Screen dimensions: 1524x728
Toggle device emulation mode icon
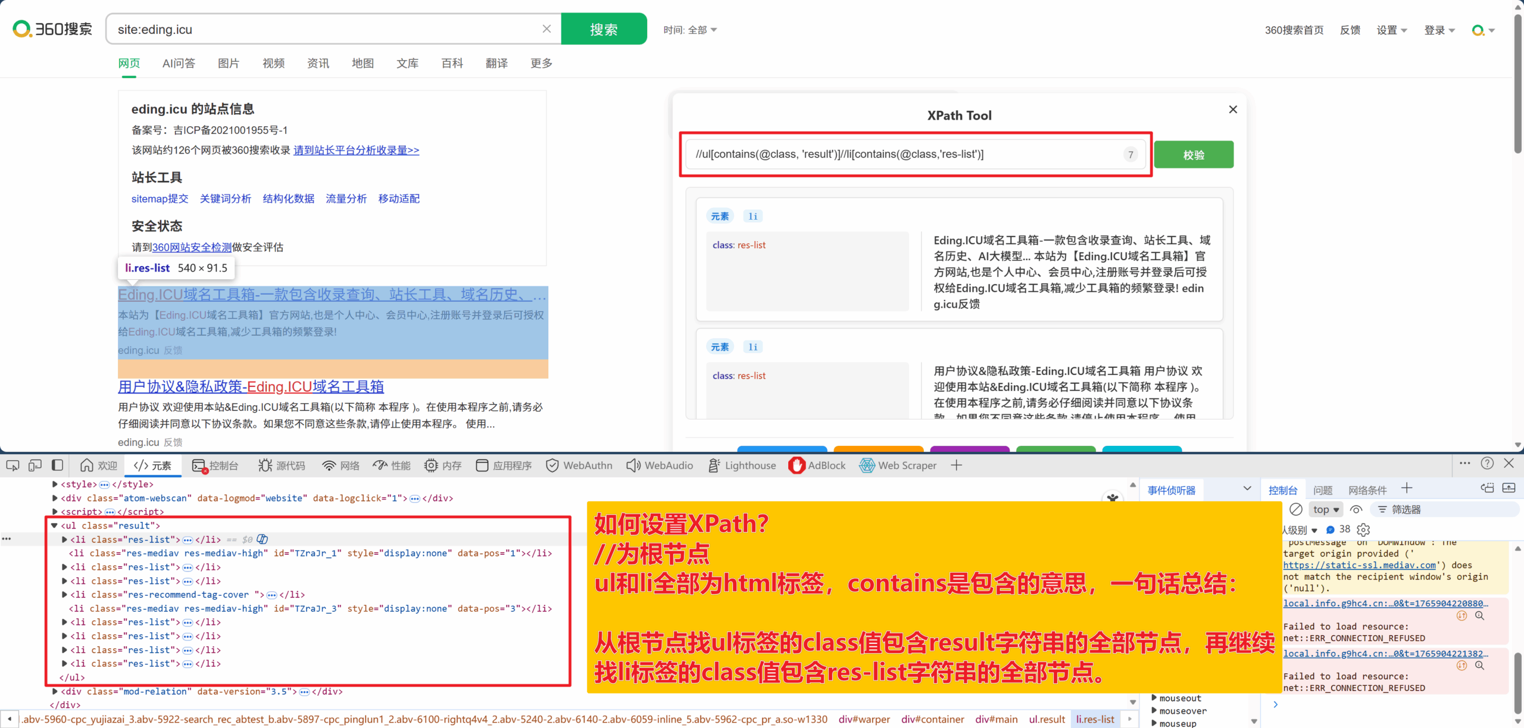35,465
